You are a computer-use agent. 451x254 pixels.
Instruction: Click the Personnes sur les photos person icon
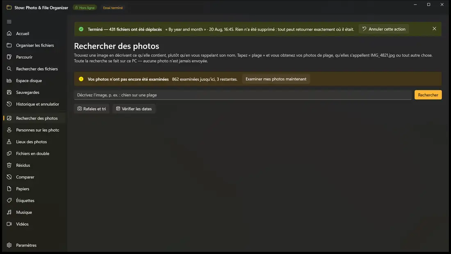click(9, 130)
